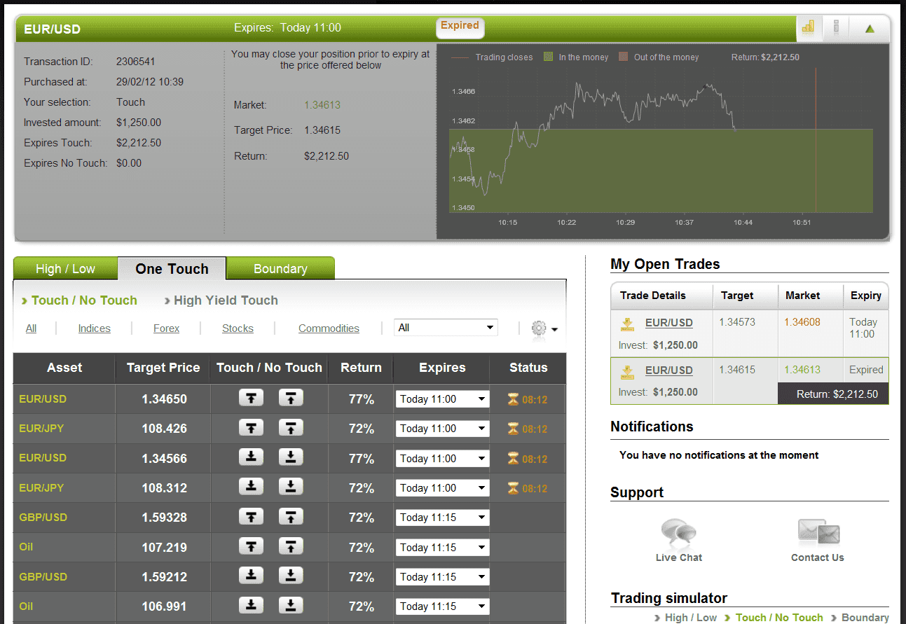Open High / Low link in Trading simulator

[x=691, y=618]
